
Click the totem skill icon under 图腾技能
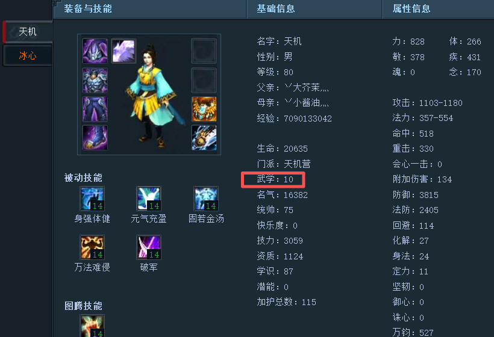coord(92,326)
